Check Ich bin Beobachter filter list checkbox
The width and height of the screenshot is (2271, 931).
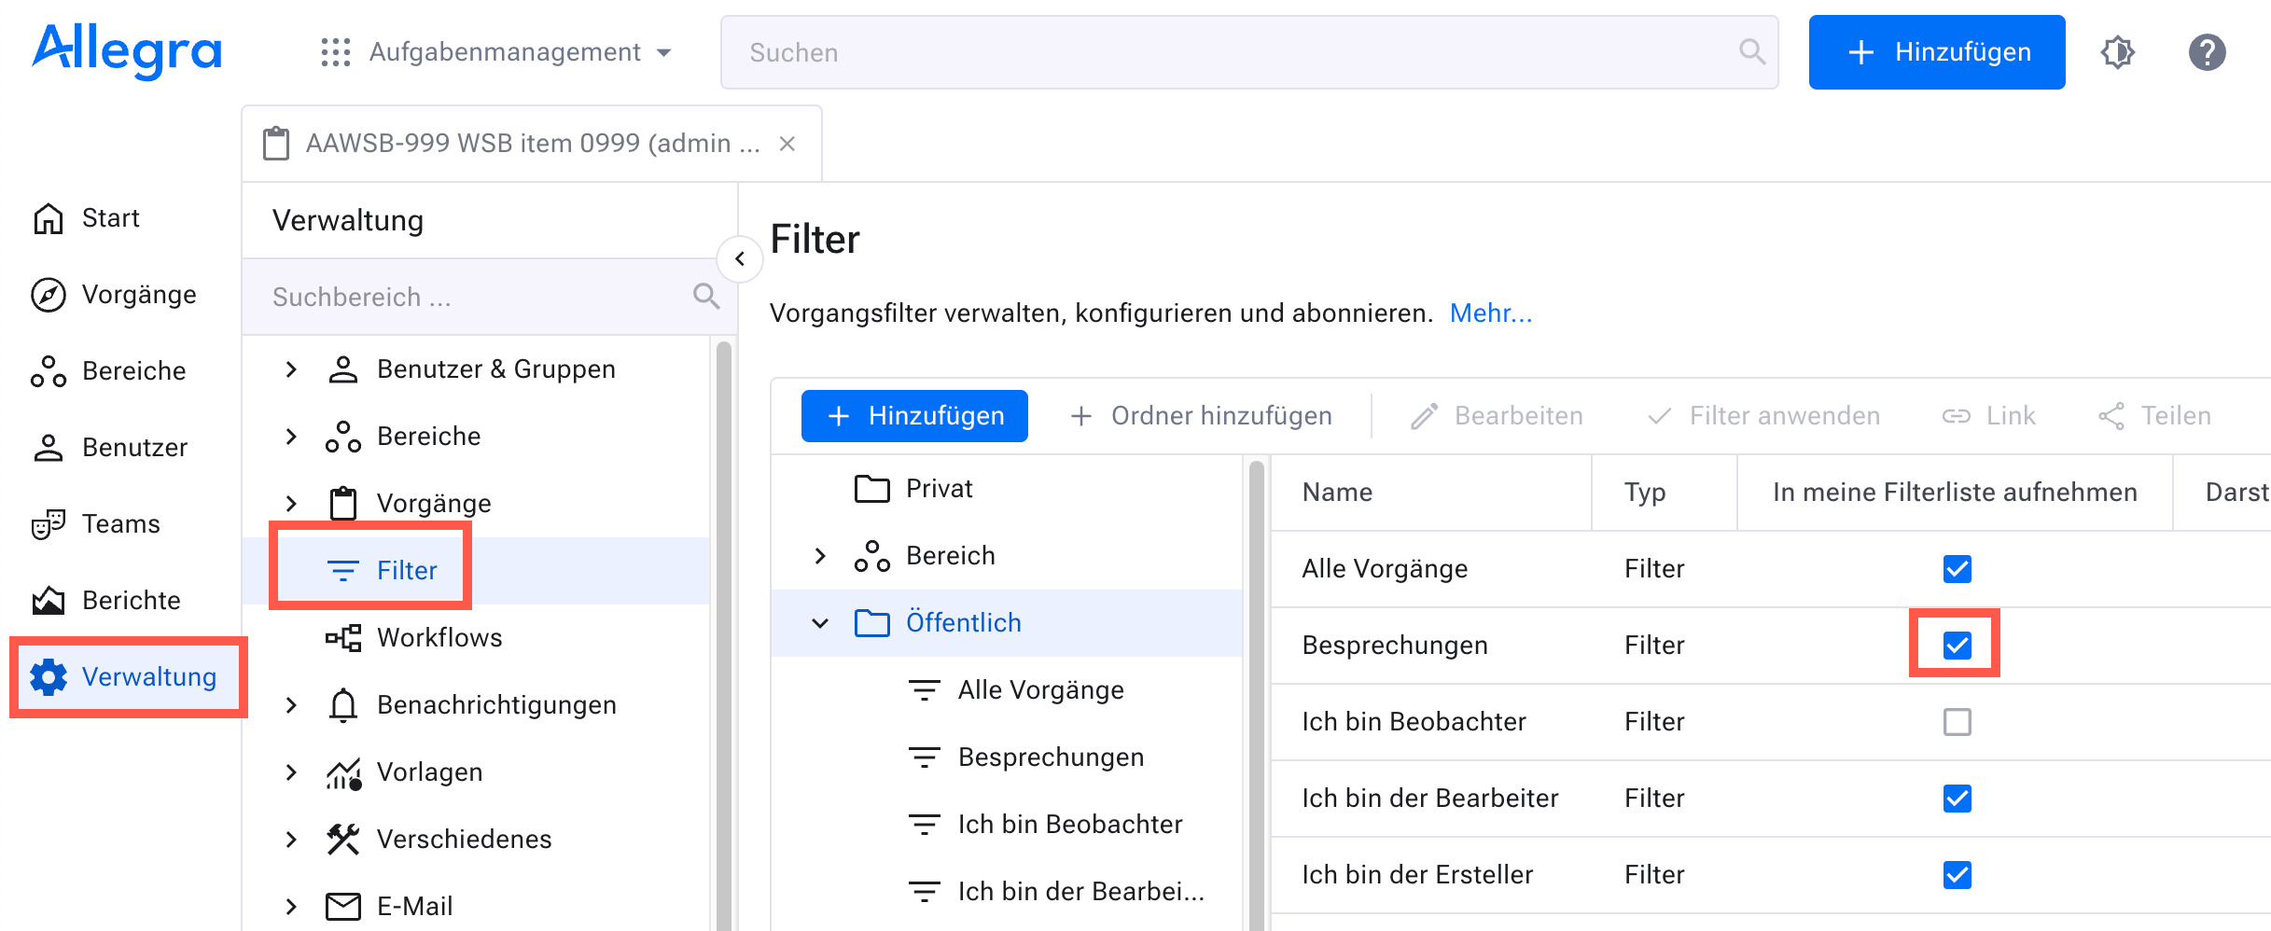point(1957,722)
